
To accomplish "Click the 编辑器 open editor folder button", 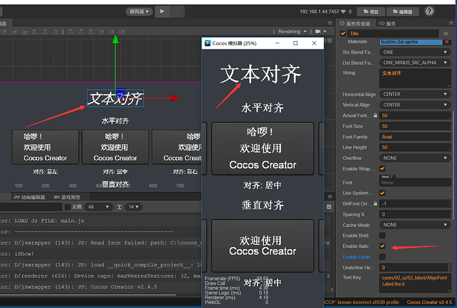I will [403, 12].
